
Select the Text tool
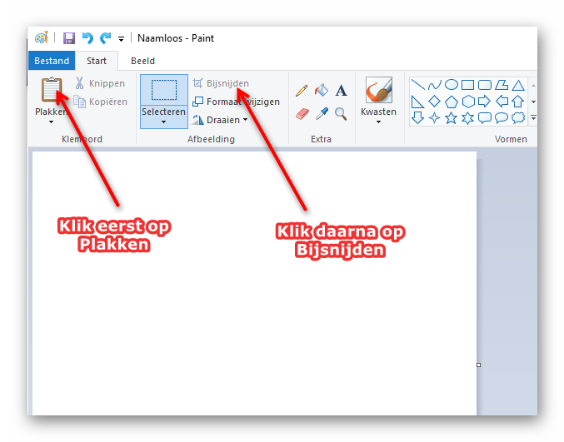341,90
